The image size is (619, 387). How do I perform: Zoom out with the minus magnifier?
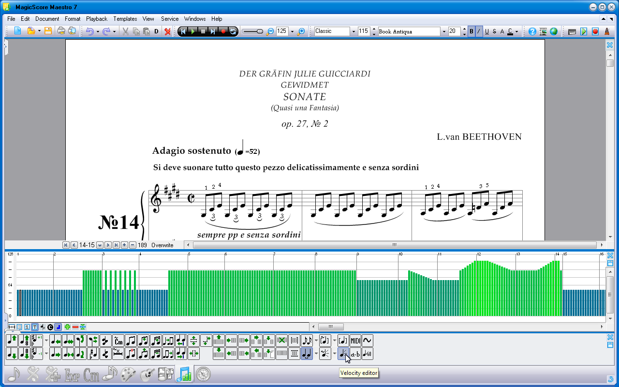pyautogui.click(x=270, y=31)
